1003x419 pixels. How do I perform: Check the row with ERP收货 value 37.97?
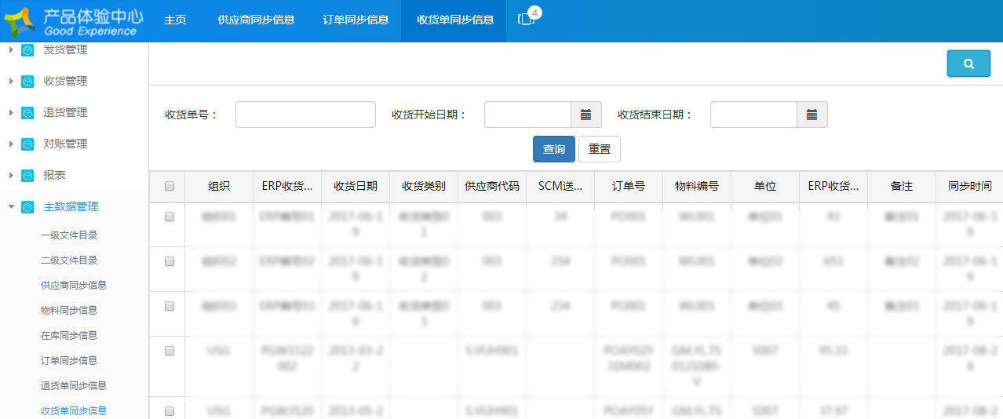click(170, 411)
